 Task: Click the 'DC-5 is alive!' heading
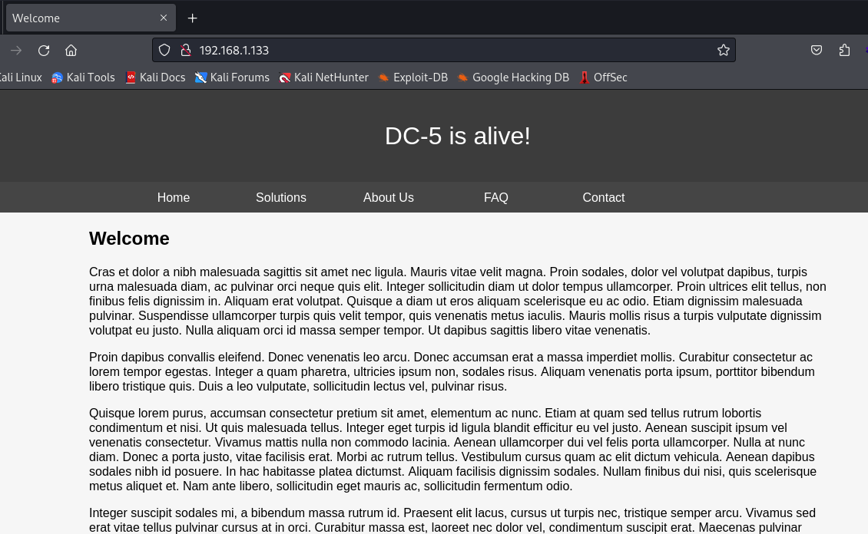[x=458, y=136]
